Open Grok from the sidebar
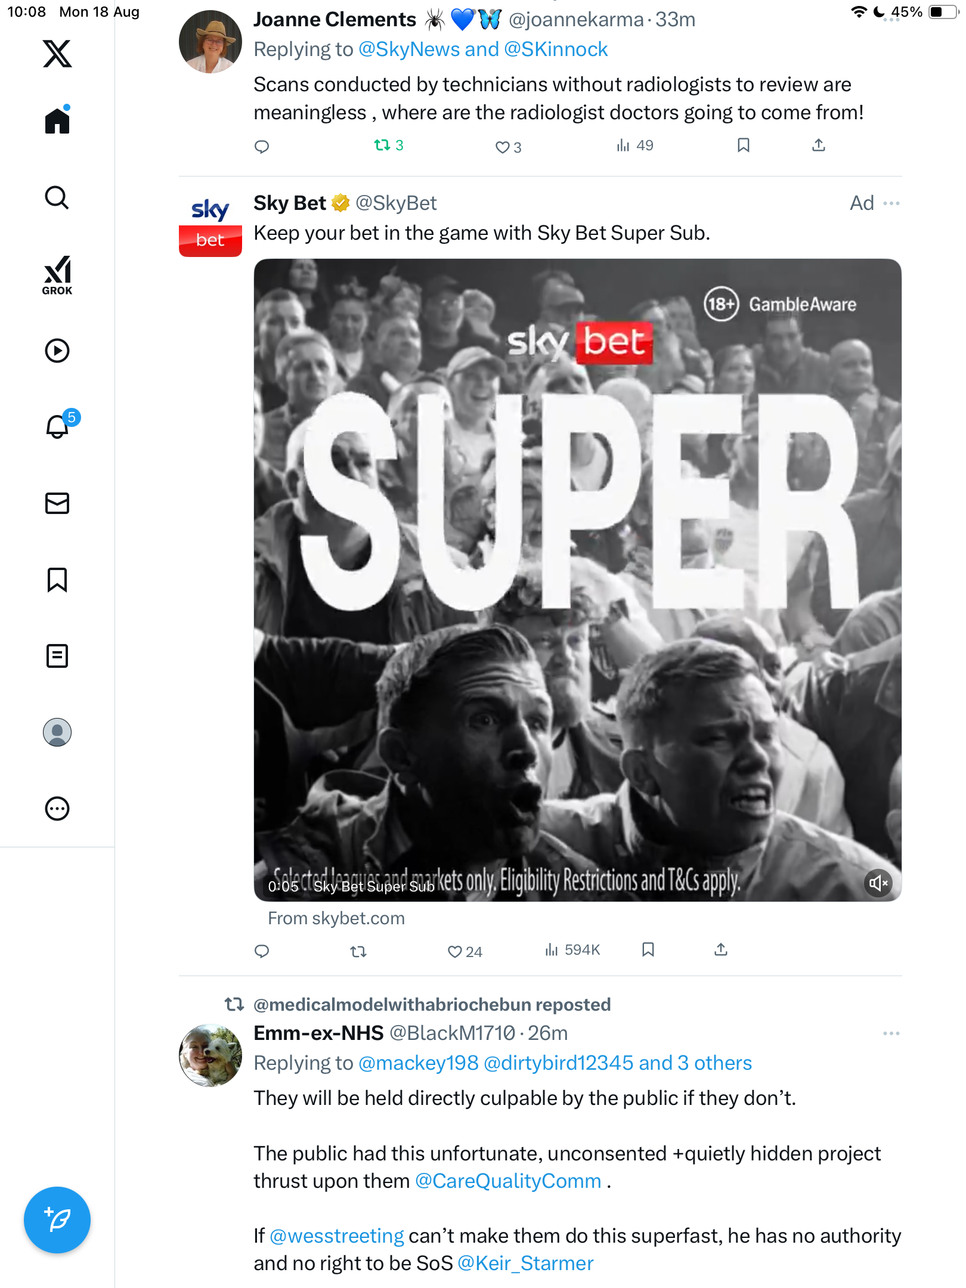966x1288 pixels. click(57, 275)
